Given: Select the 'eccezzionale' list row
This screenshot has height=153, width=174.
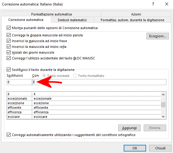Looking at the screenshot, I should 19,98.
